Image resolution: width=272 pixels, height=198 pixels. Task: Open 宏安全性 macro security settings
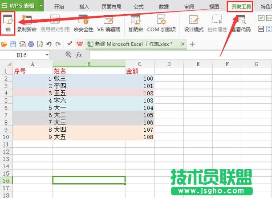(x=83, y=22)
